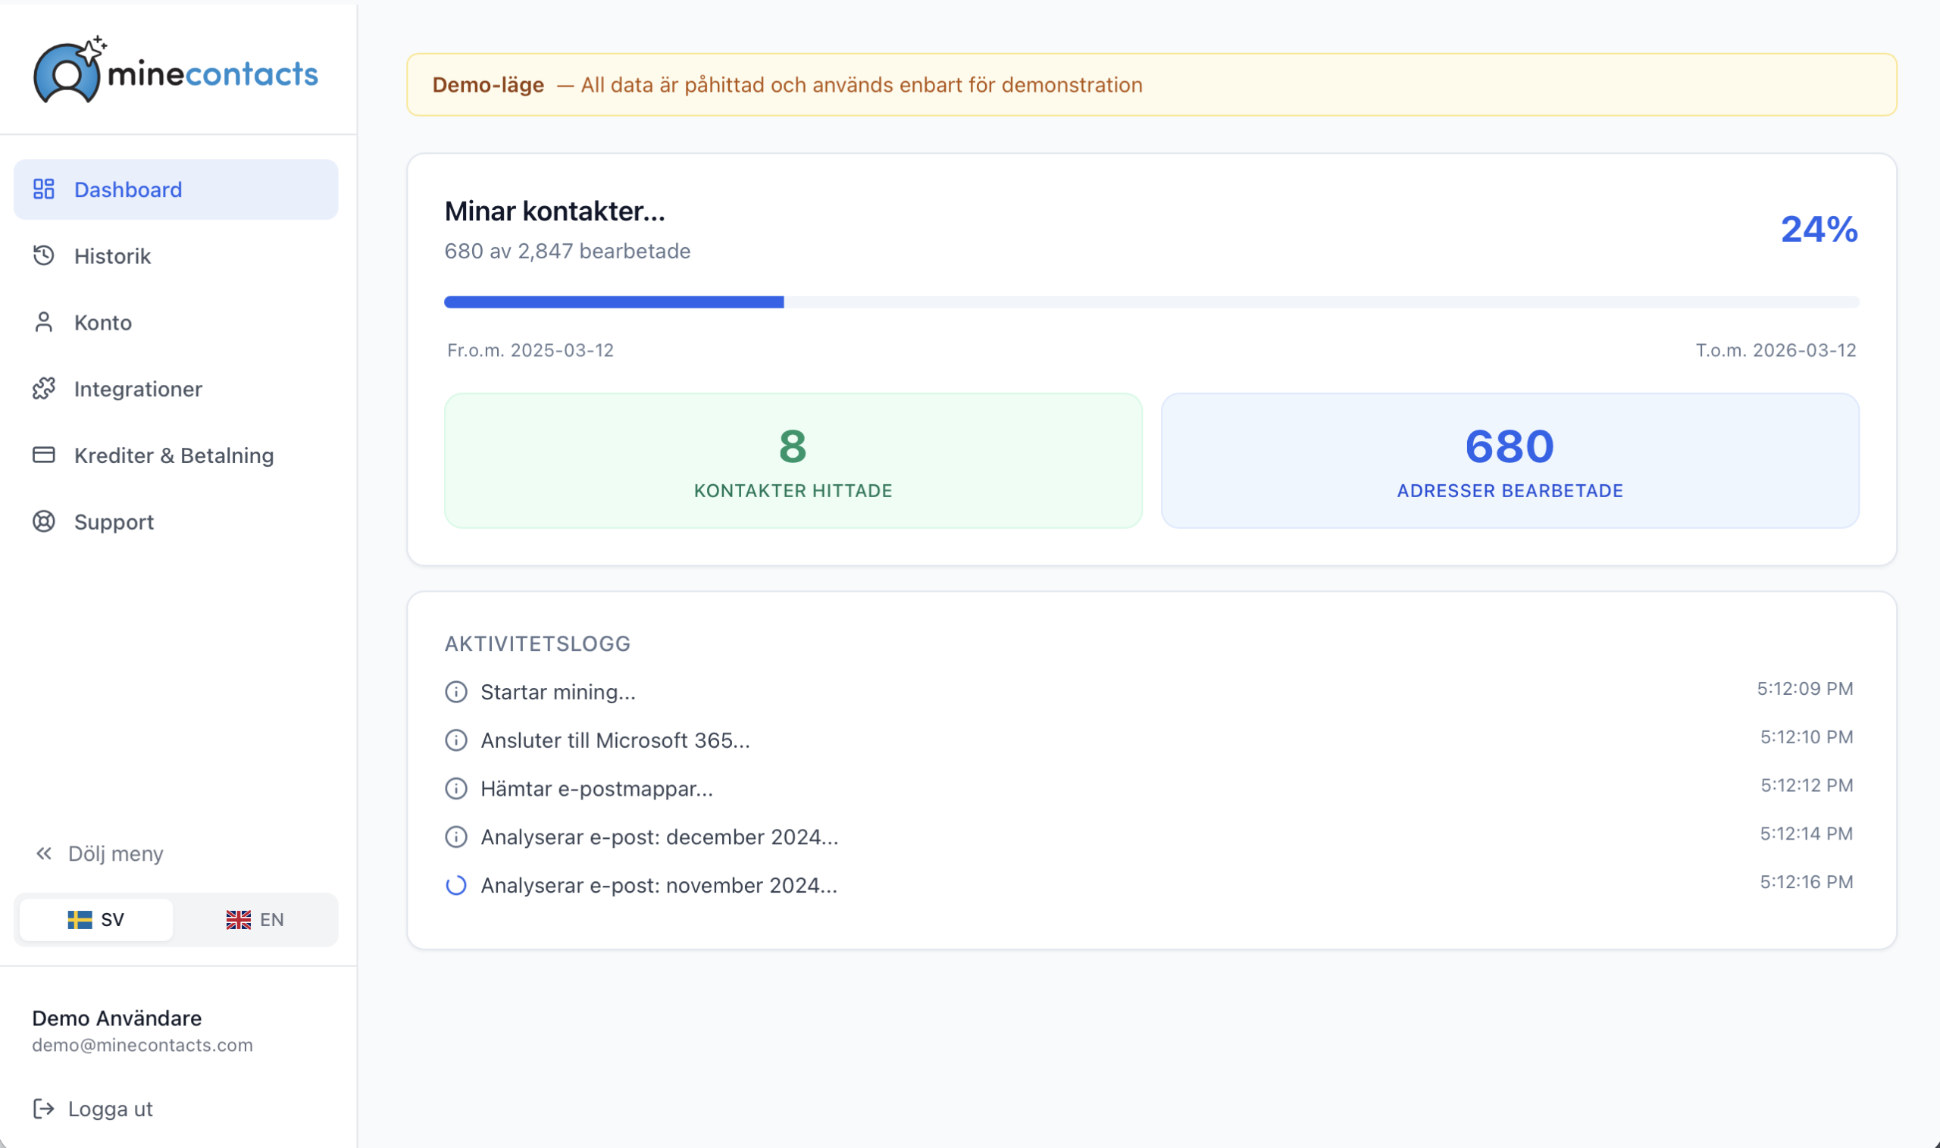Switch language to EN
The height and width of the screenshot is (1148, 1940).
pos(255,919)
